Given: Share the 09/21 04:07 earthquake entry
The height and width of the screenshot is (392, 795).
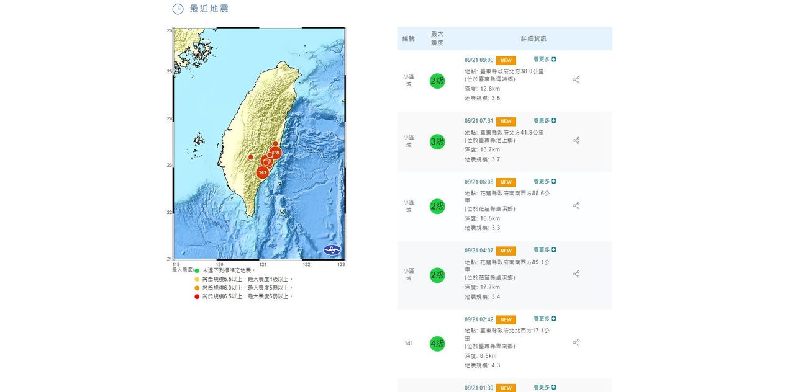Looking at the screenshot, I should pyautogui.click(x=576, y=274).
